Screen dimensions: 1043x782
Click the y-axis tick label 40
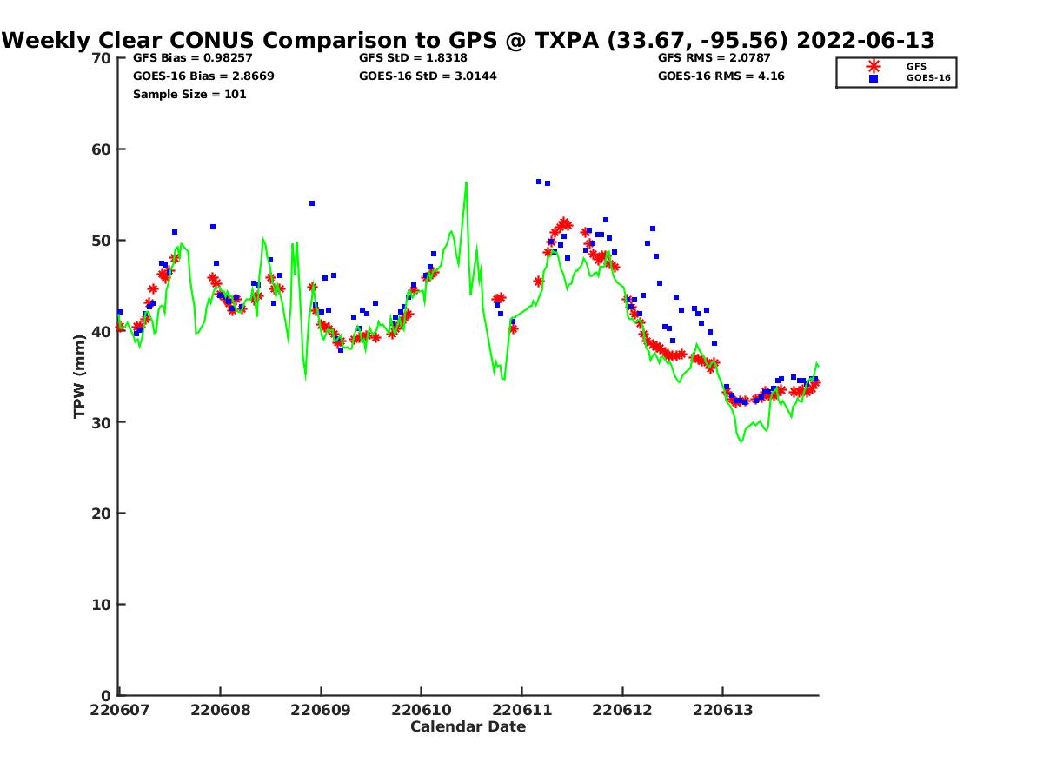click(102, 332)
